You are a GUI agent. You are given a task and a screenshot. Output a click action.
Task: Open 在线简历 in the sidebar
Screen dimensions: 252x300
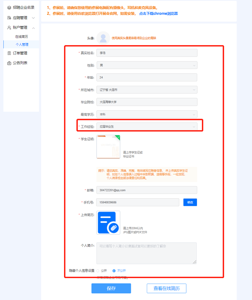pos(21,36)
